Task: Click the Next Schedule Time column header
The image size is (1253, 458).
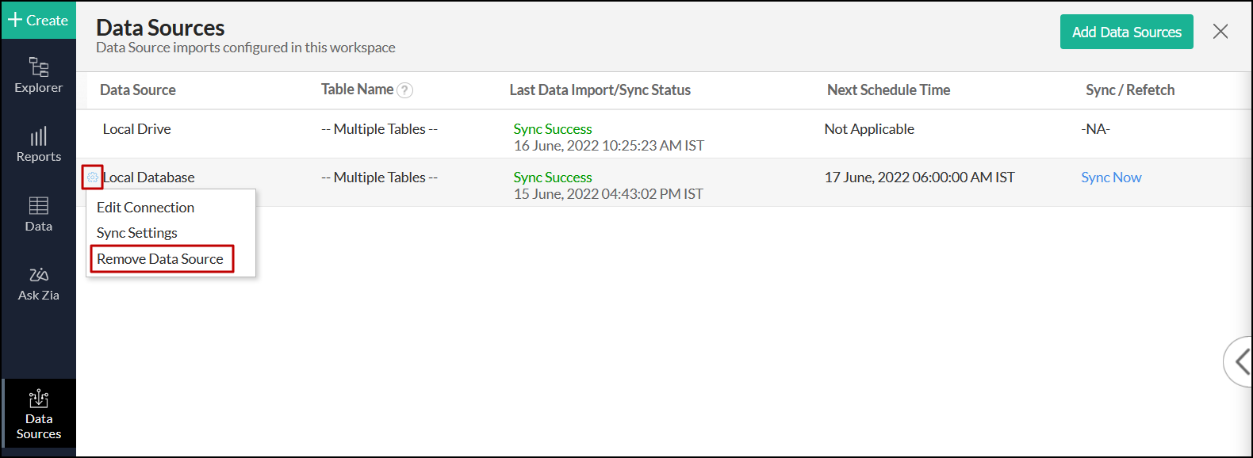Action: [888, 90]
